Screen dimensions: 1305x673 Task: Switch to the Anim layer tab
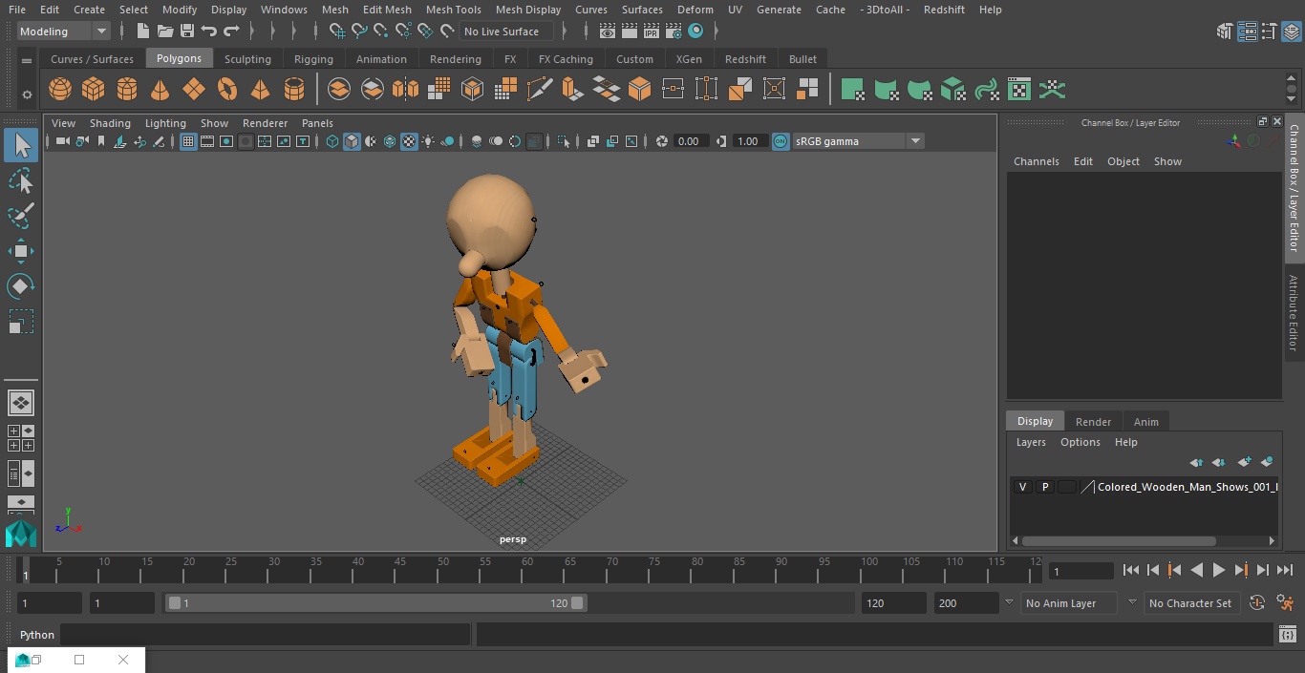click(x=1145, y=422)
